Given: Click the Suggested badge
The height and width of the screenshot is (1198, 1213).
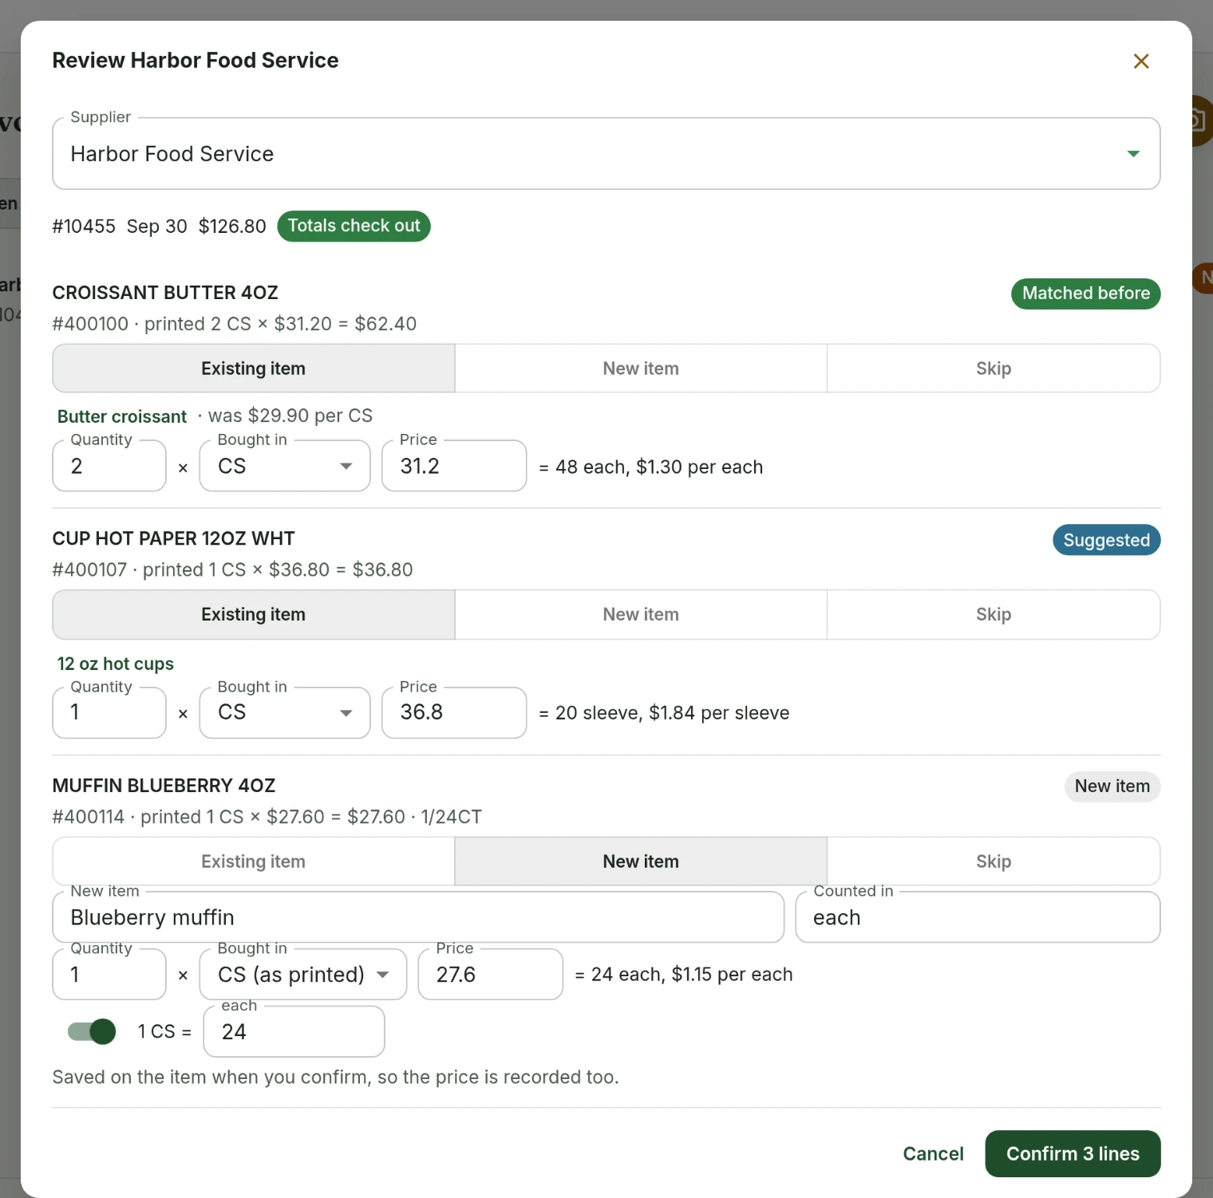Looking at the screenshot, I should [1107, 540].
